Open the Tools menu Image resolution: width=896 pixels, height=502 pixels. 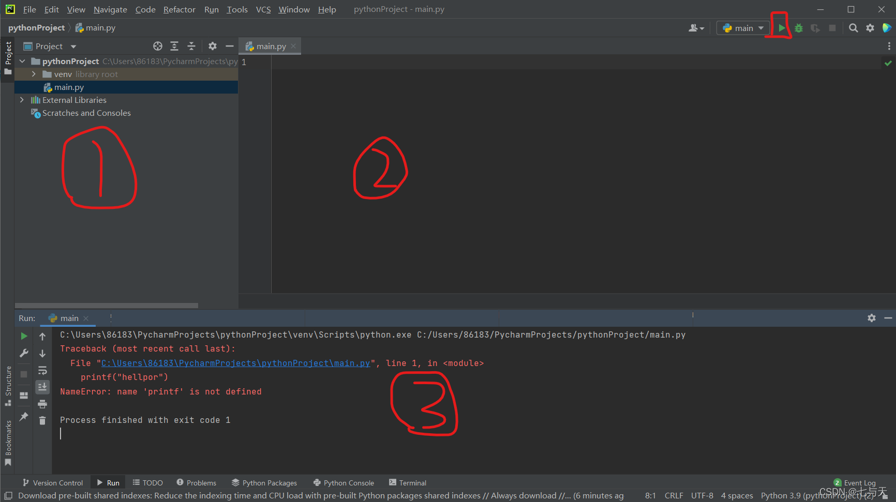[237, 9]
